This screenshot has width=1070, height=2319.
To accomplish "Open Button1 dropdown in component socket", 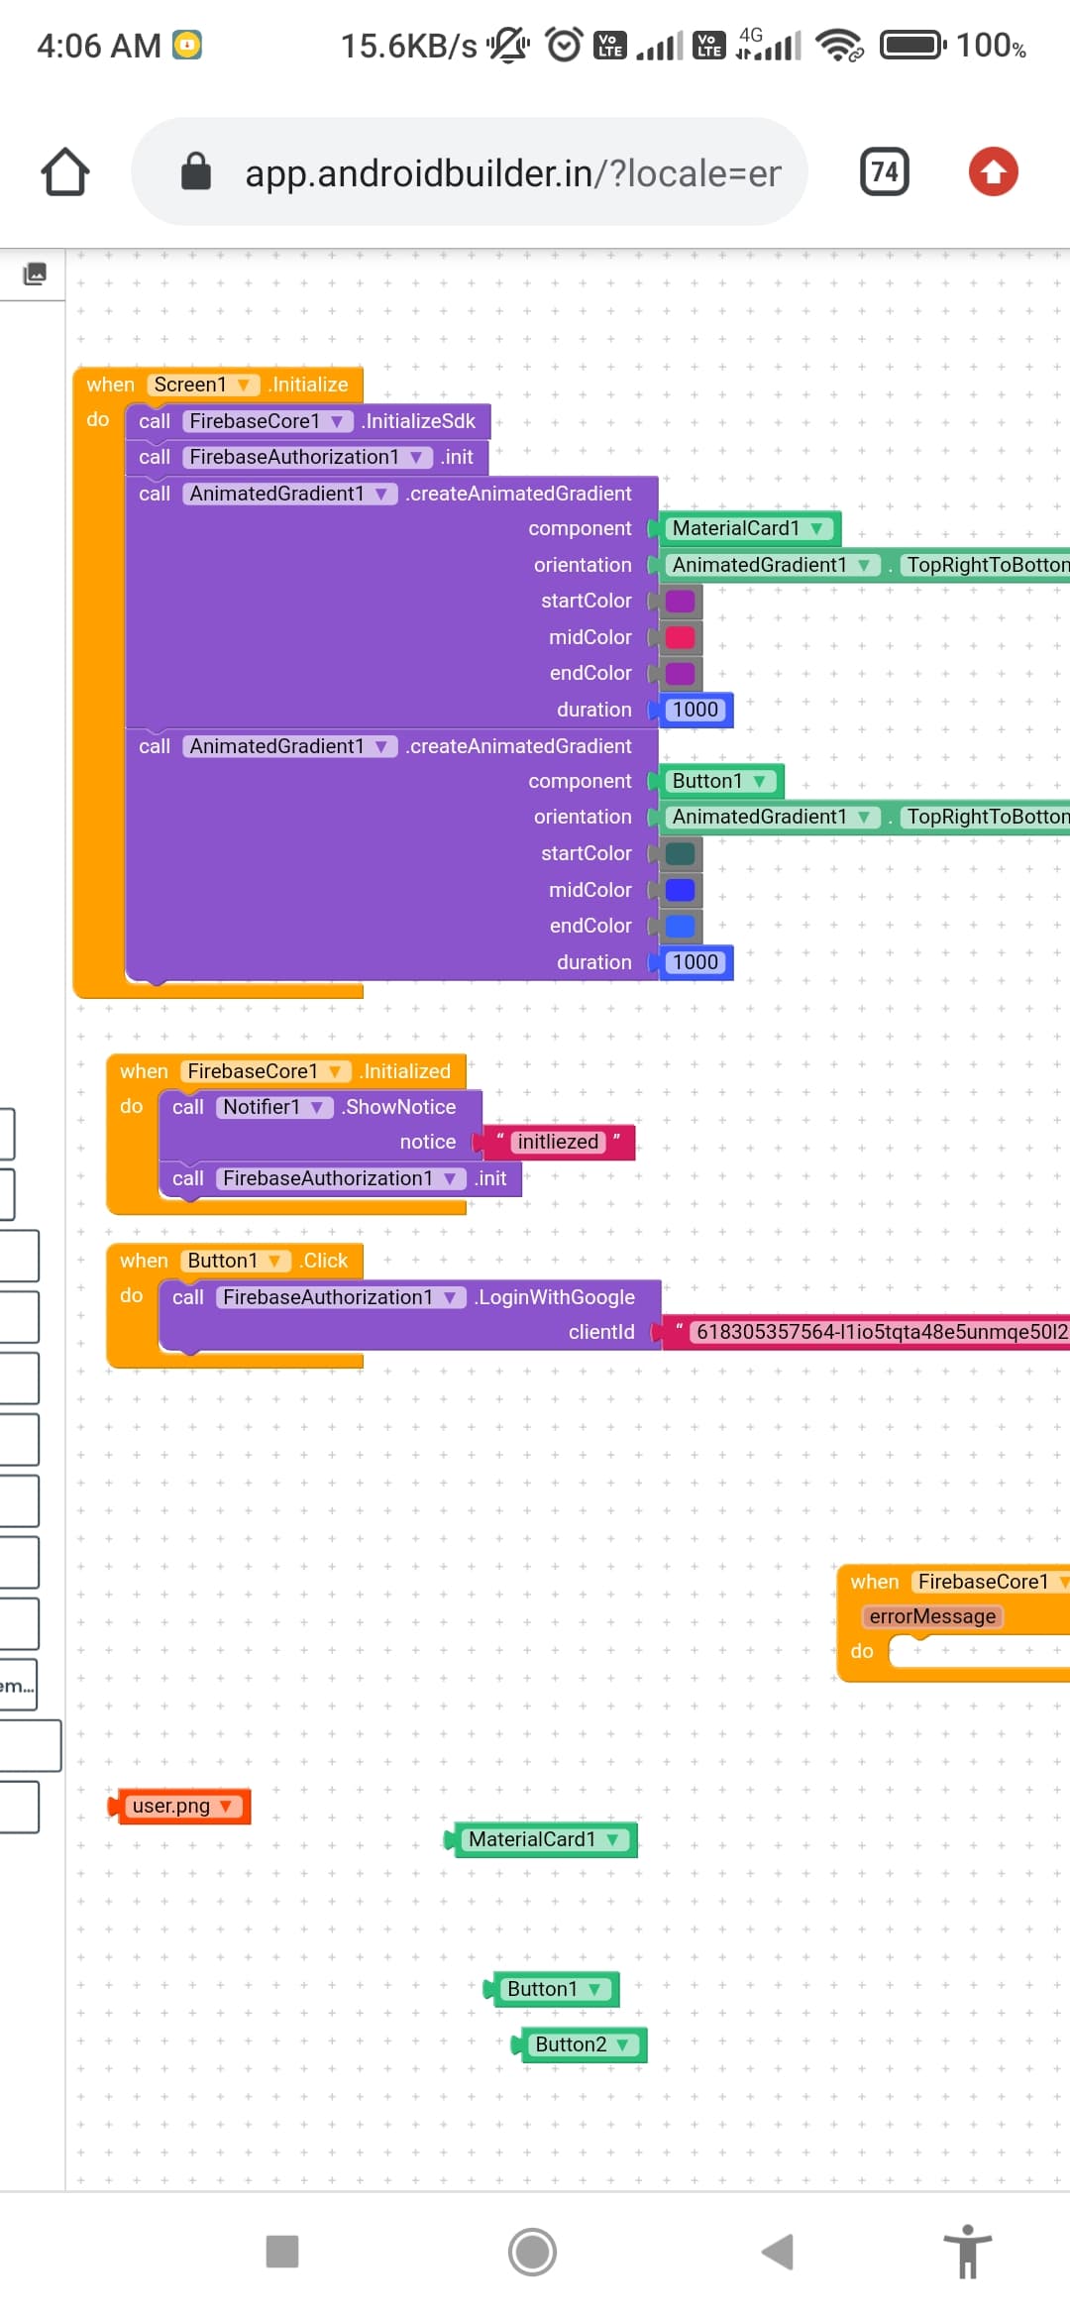I will tap(719, 781).
